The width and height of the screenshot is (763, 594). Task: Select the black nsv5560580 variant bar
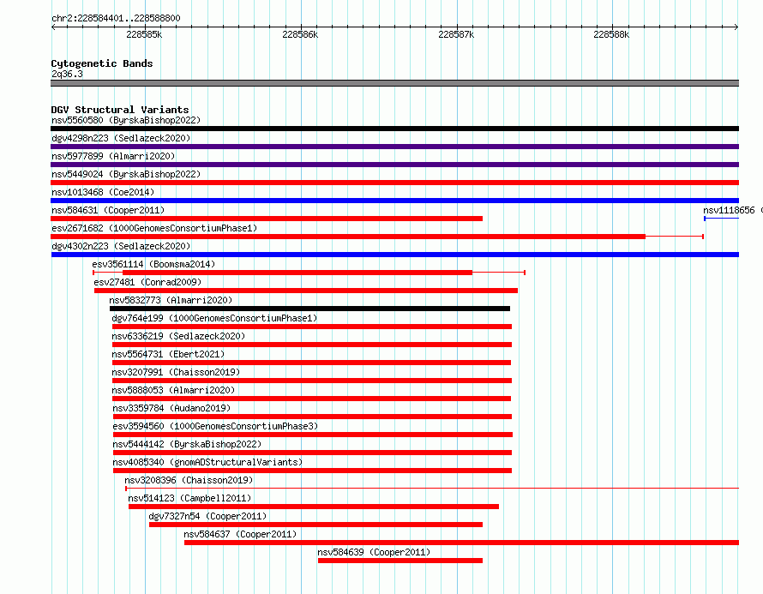(394, 129)
